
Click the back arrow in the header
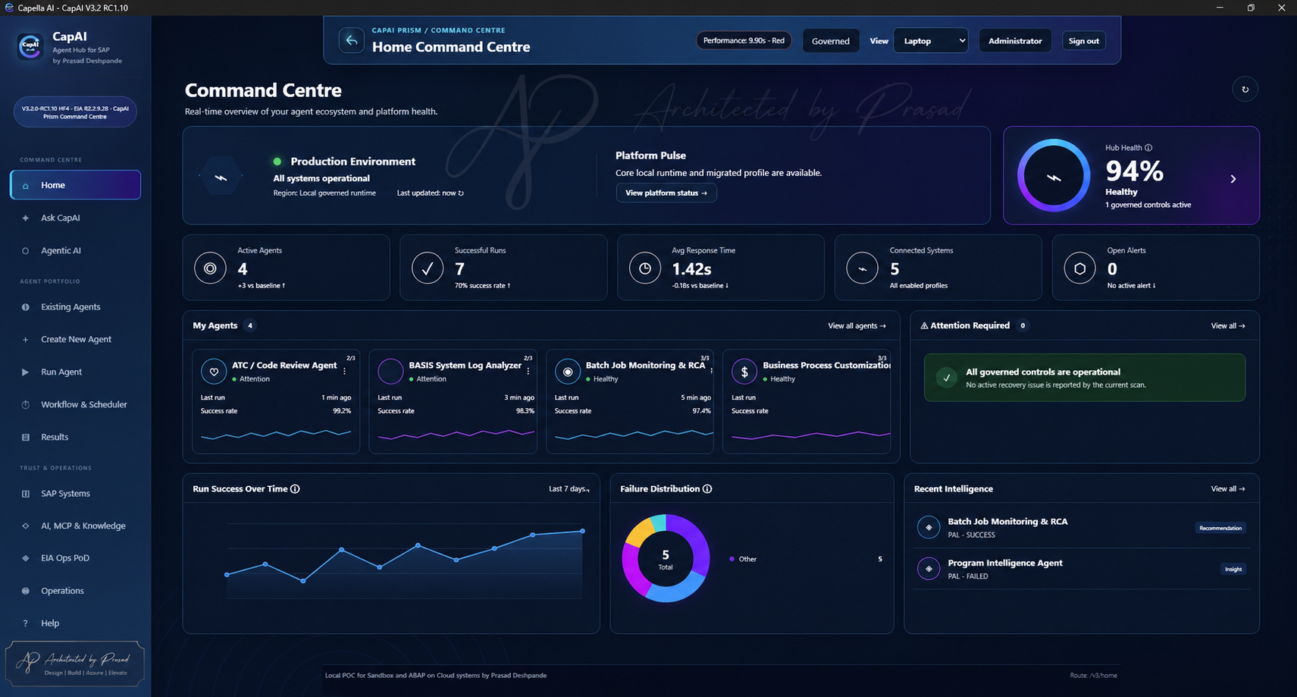point(352,40)
